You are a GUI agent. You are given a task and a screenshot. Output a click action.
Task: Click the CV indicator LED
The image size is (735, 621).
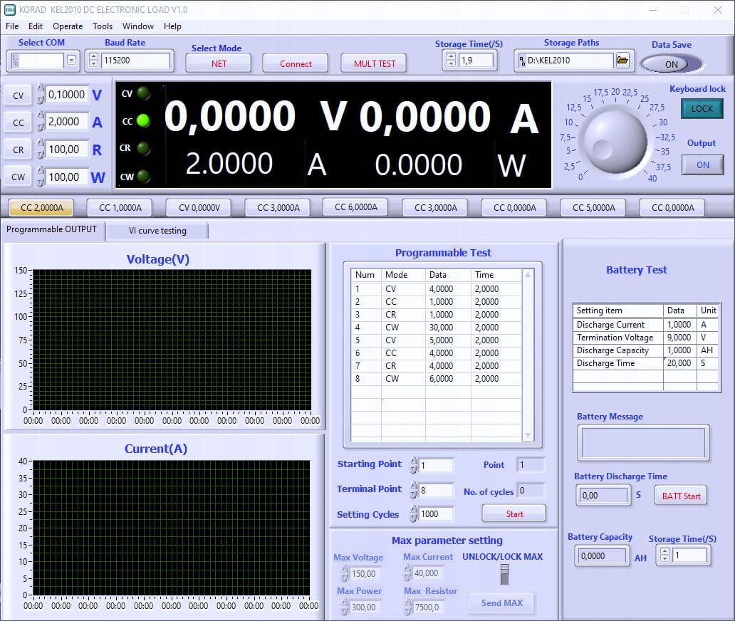pos(143,93)
